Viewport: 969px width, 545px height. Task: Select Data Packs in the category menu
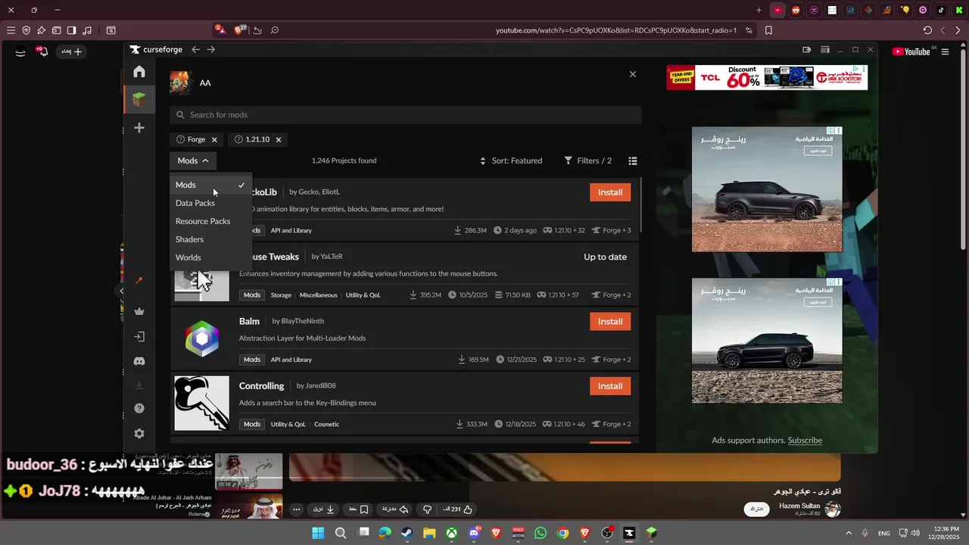pos(210,203)
